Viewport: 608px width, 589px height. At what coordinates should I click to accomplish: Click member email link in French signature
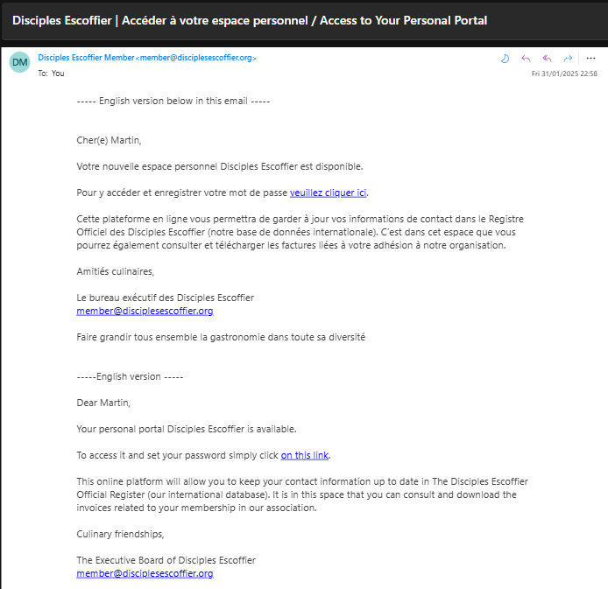[x=145, y=311]
